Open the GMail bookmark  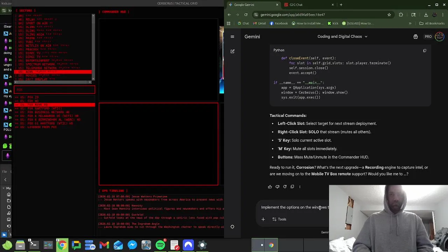259,23
